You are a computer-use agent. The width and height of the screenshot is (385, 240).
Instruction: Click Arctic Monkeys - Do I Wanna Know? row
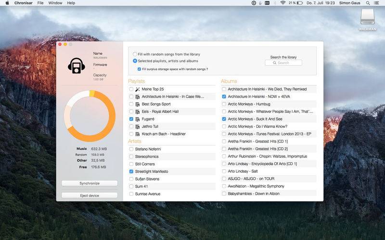coord(269,126)
